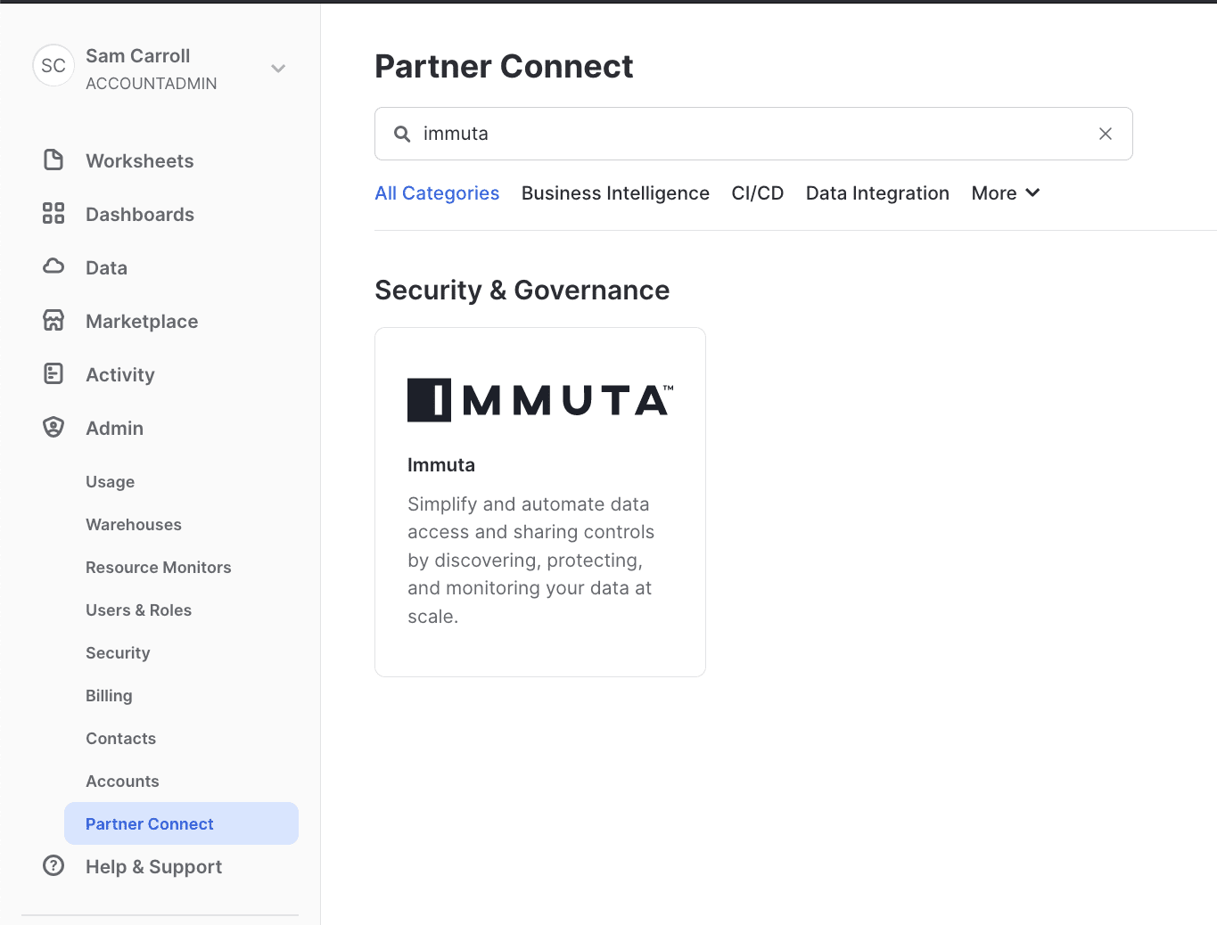Open Warehouses under Admin
The height and width of the screenshot is (925, 1217).
pos(134,525)
